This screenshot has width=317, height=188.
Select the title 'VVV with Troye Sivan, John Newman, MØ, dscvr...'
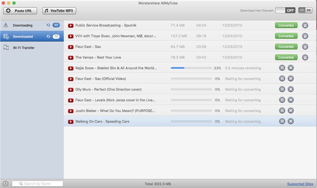click(115, 36)
